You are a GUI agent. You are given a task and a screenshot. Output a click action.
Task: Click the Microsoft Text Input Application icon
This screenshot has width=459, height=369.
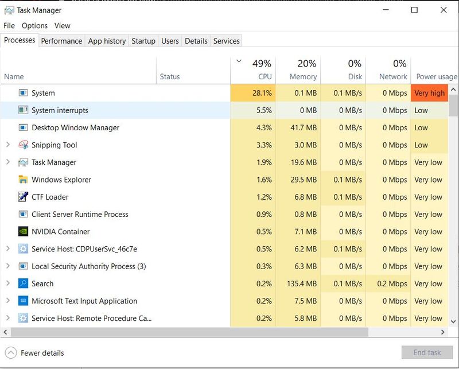(x=23, y=301)
